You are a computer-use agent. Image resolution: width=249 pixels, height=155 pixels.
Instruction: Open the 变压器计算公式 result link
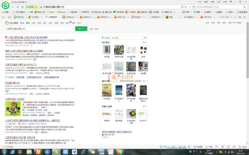click(12, 83)
